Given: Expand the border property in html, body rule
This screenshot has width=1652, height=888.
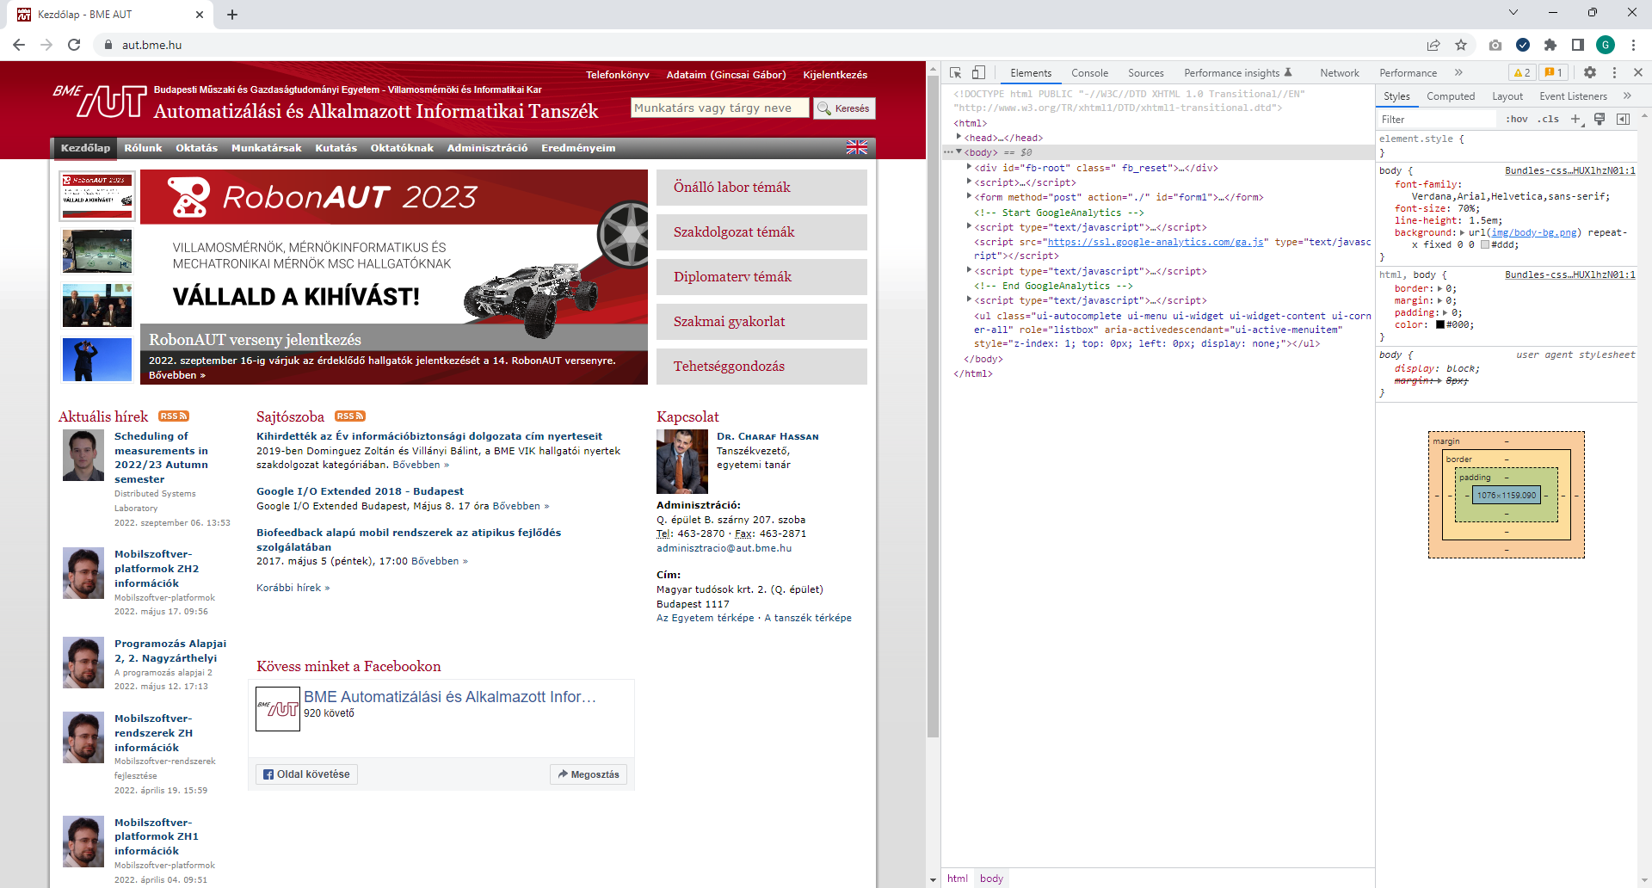Looking at the screenshot, I should [x=1440, y=288].
